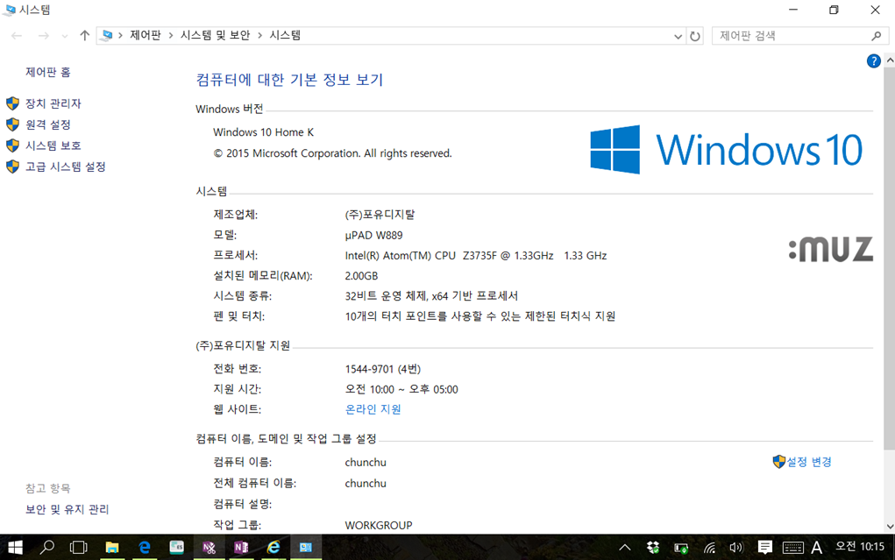This screenshot has height=560, width=895.
Task: Select System control panel taskbar icon
Action: pos(305,548)
